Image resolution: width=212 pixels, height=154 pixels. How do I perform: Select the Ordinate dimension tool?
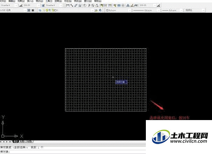point(80,6)
